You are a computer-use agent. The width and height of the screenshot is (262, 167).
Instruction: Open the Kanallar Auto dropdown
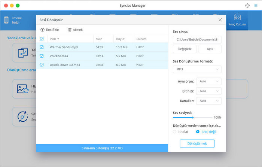coord(209,101)
